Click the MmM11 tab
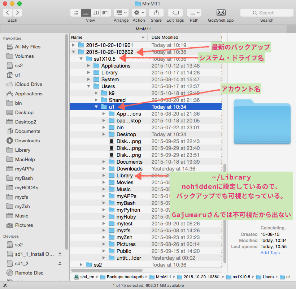 pyautogui.click(x=143, y=29)
